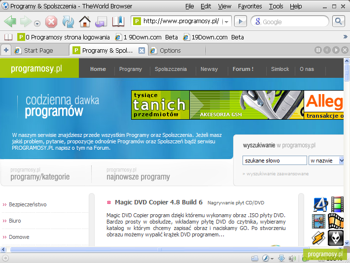Click the tab list grid icon

coord(318,50)
